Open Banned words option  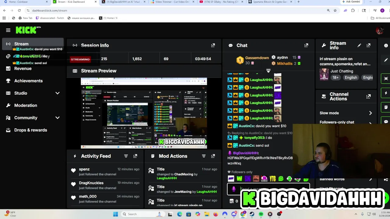click(x=346, y=179)
